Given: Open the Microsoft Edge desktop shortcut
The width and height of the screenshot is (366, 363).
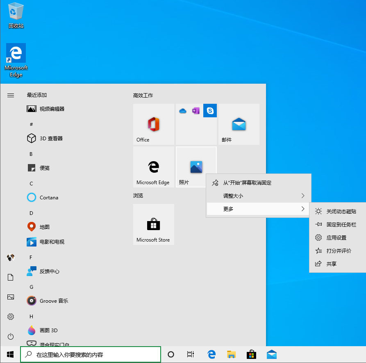Looking at the screenshot, I should pos(16,60).
